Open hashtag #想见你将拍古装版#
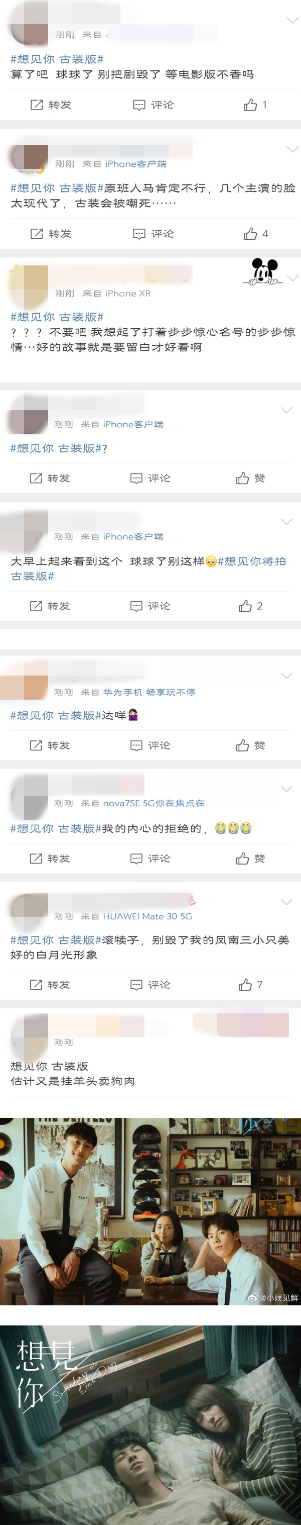The height and width of the screenshot is (1525, 301). click(148, 568)
